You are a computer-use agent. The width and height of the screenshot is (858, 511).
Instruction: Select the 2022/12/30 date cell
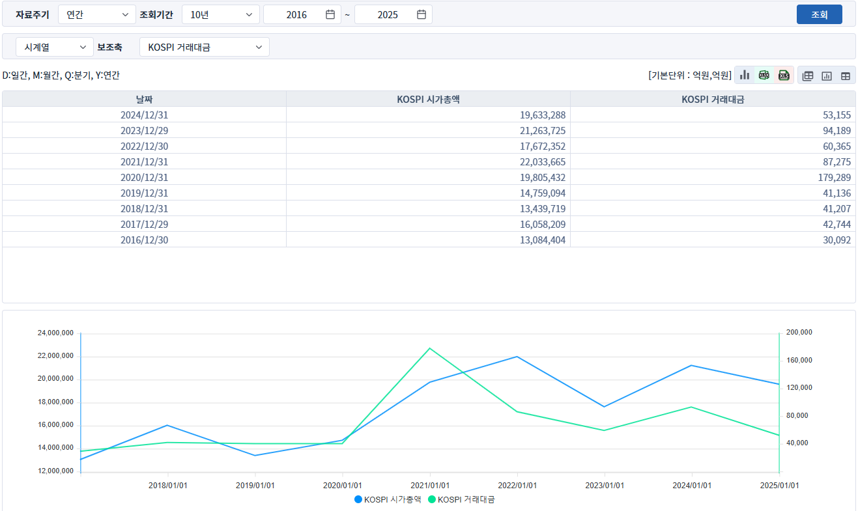point(144,146)
